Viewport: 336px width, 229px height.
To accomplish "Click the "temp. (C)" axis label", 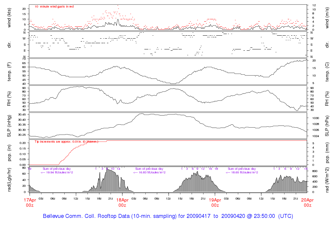I will [327, 72].
